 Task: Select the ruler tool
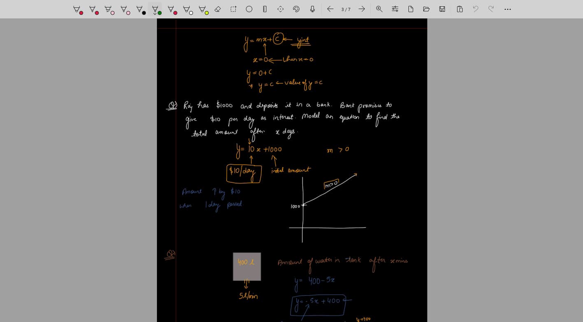(x=264, y=9)
